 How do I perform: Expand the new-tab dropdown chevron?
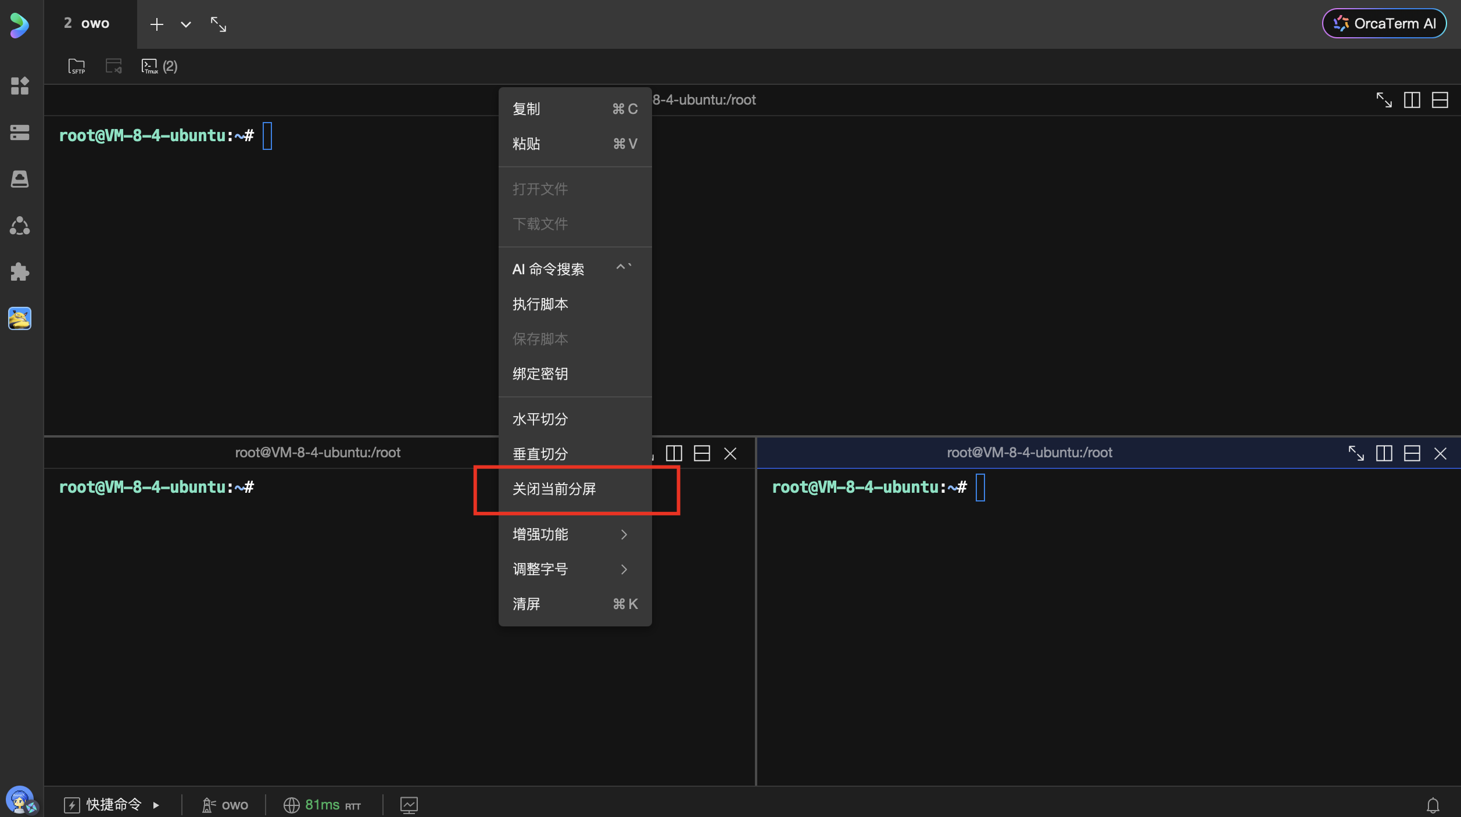coord(186,24)
